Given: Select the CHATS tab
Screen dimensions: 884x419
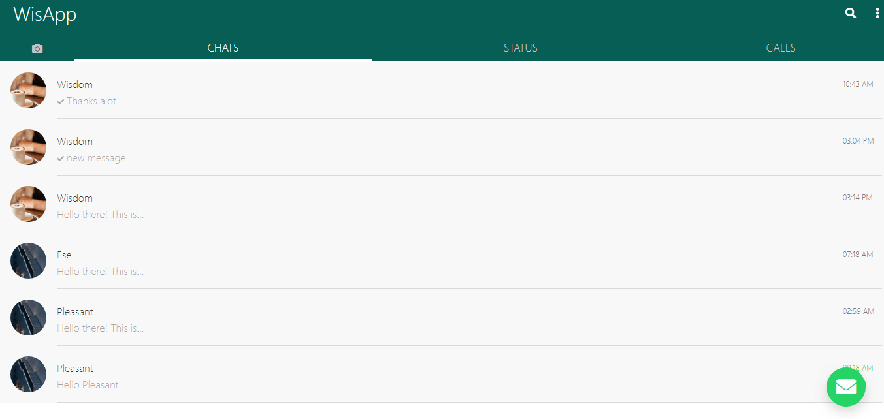Looking at the screenshot, I should (223, 48).
